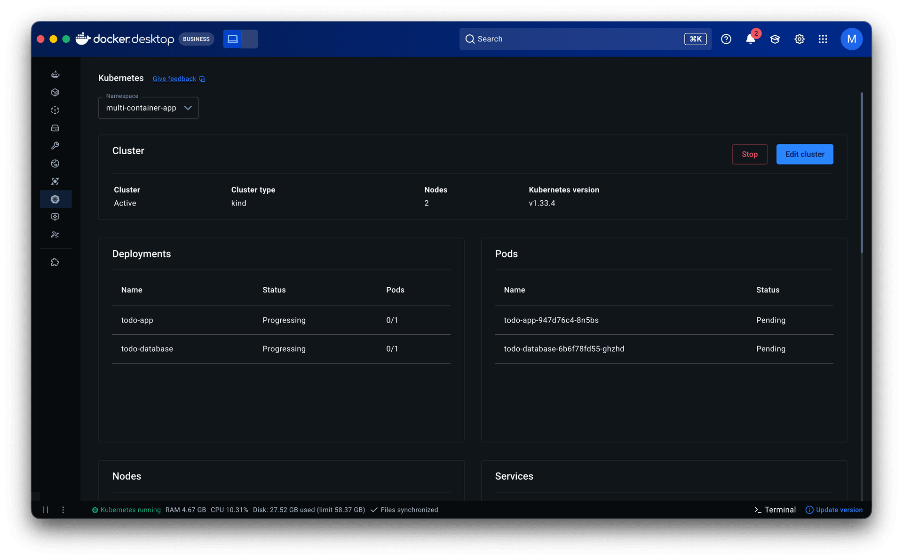Open Extensions puzzle piece icon
903x560 pixels.
[x=55, y=262]
